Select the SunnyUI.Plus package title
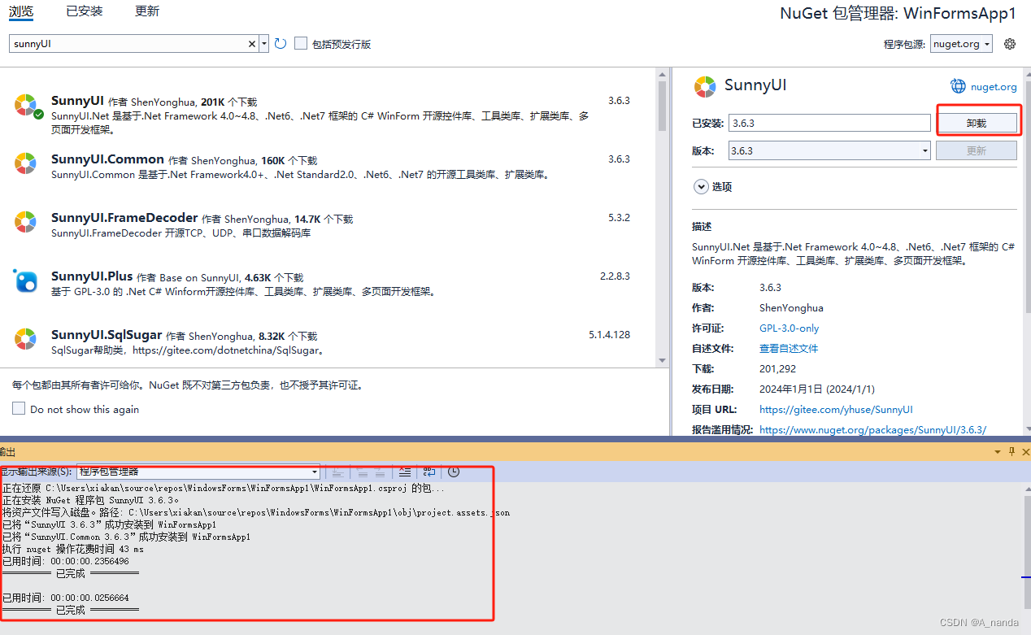 92,276
